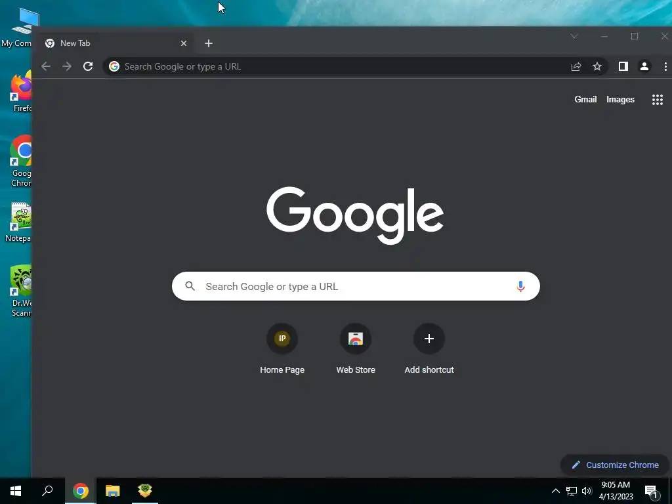Viewport: 672px width, 504px height.
Task: Open the Windows Start menu
Action: [x=16, y=491]
